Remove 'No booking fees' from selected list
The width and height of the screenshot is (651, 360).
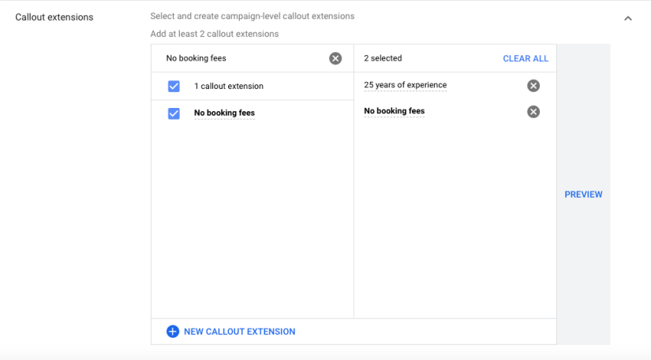click(x=533, y=112)
